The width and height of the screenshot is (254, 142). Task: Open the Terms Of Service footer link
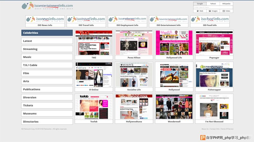tap(227, 129)
